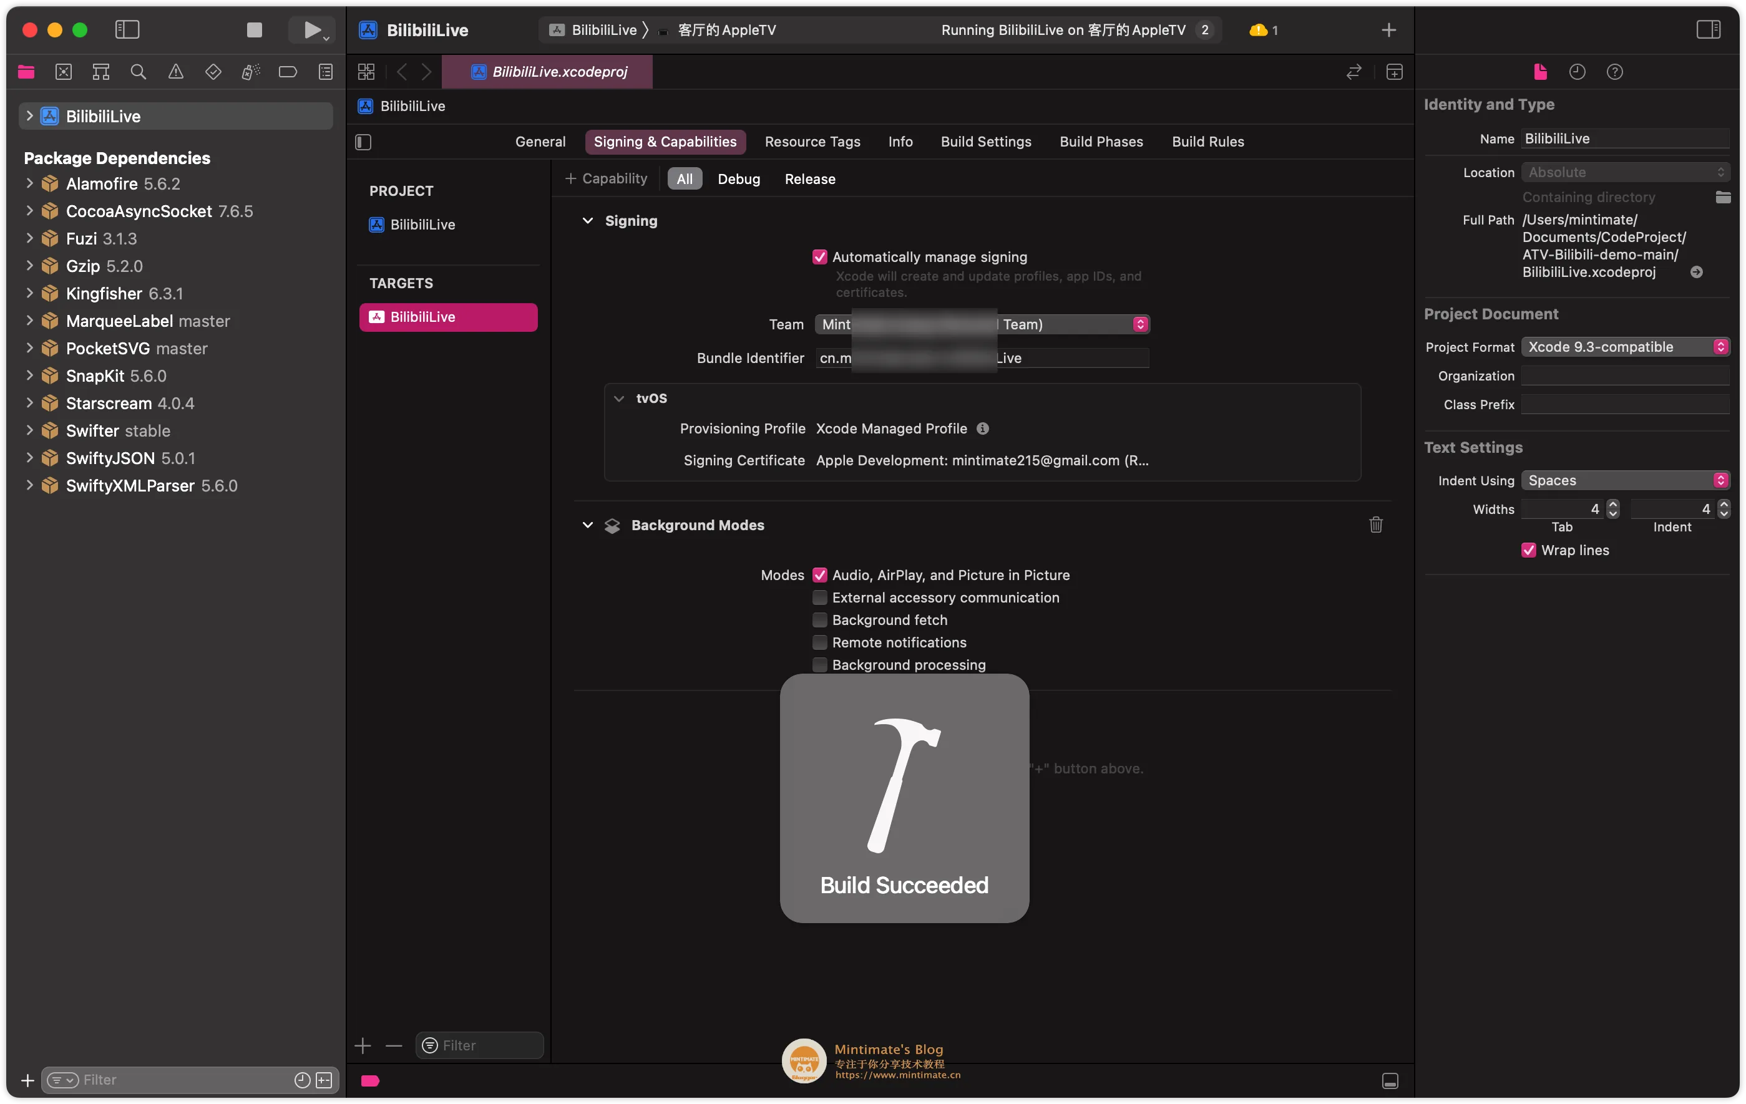Go forward in editor history
Image resolution: width=1746 pixels, height=1104 pixels.
(426, 72)
